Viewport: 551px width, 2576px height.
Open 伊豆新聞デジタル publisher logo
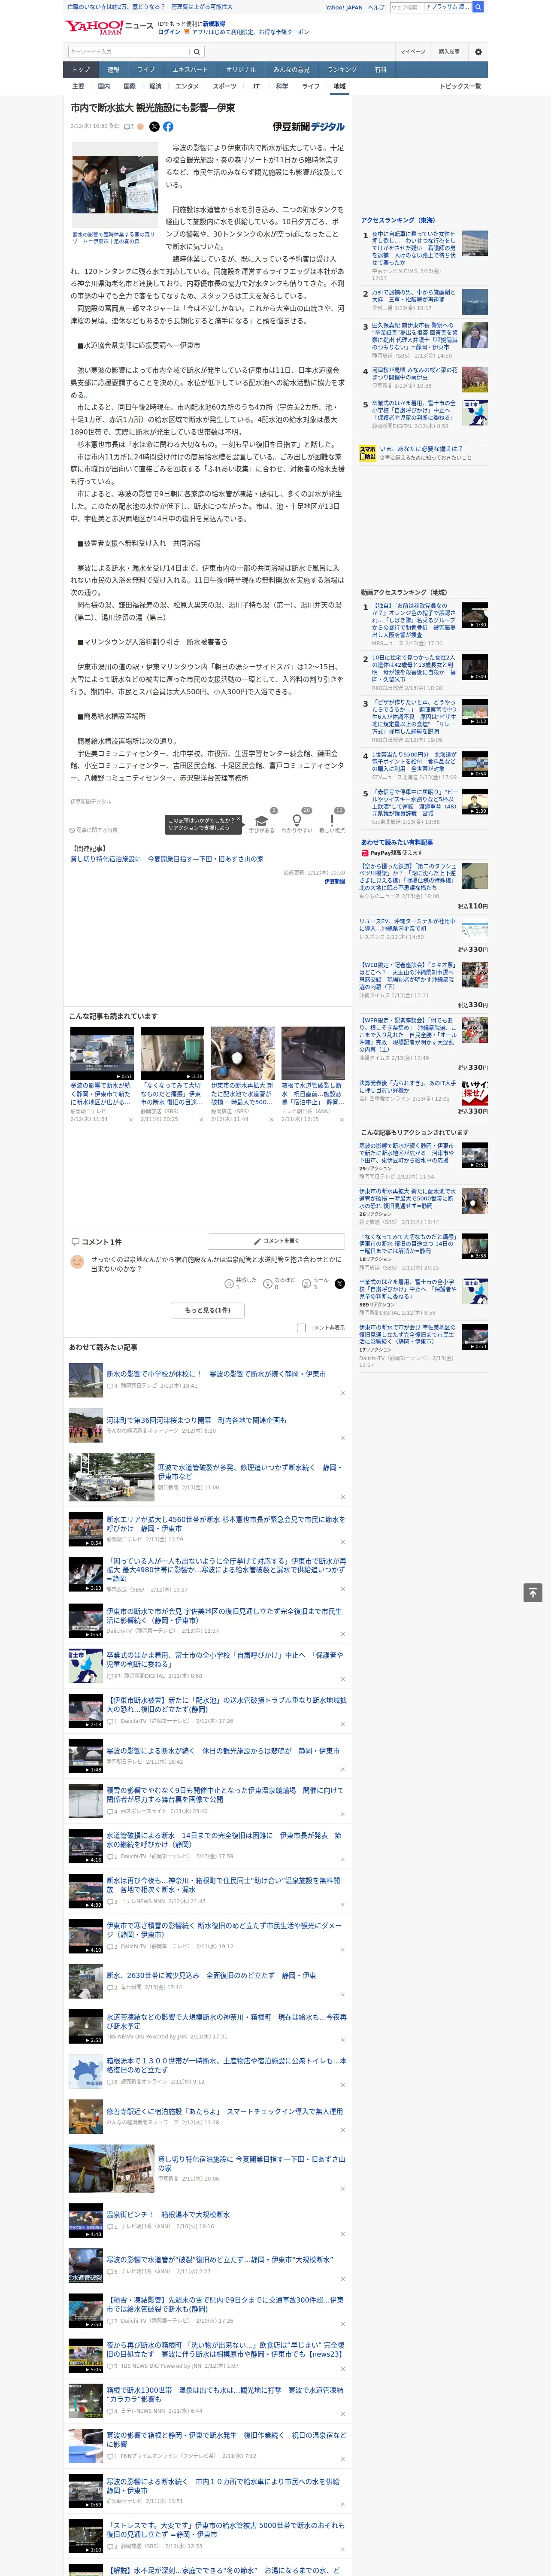(308, 127)
